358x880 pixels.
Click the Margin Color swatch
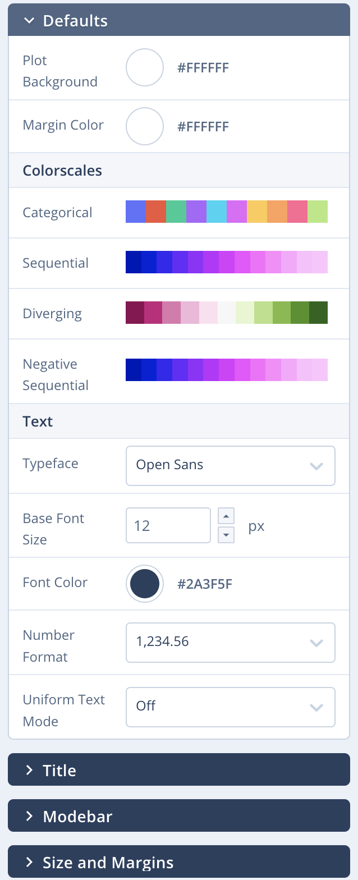(x=145, y=126)
